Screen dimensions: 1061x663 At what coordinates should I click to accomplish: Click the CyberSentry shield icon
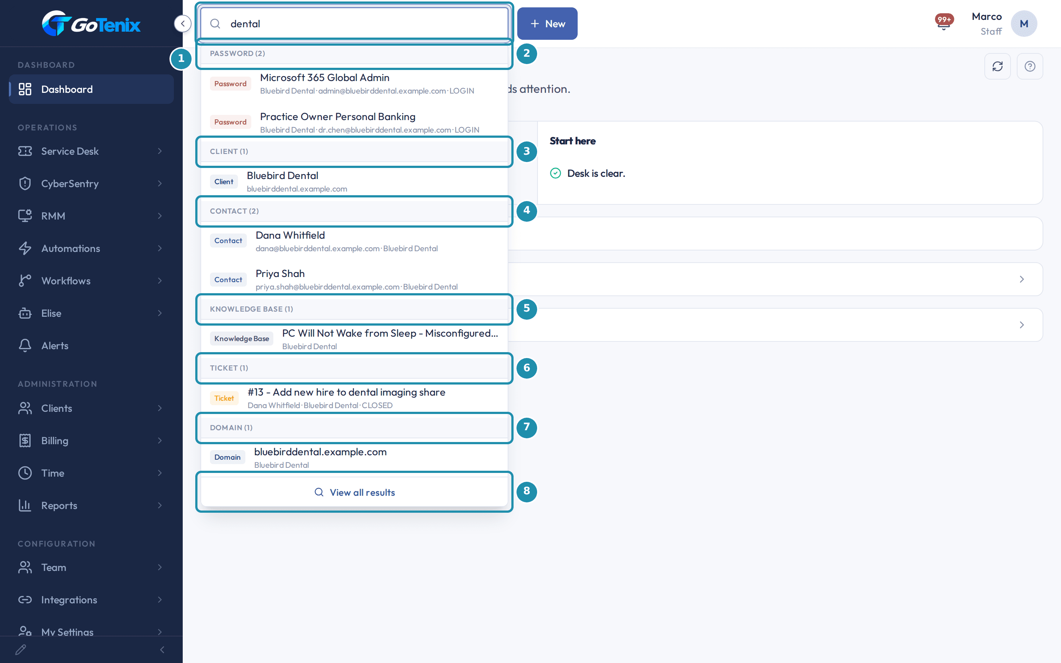(x=25, y=183)
